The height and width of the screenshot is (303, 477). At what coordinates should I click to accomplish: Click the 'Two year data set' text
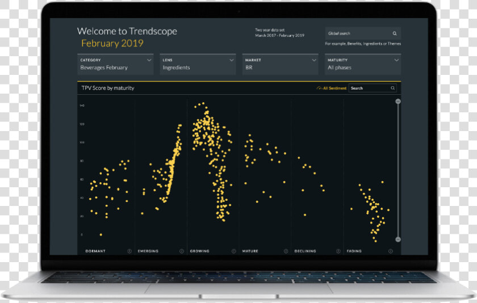coord(270,30)
